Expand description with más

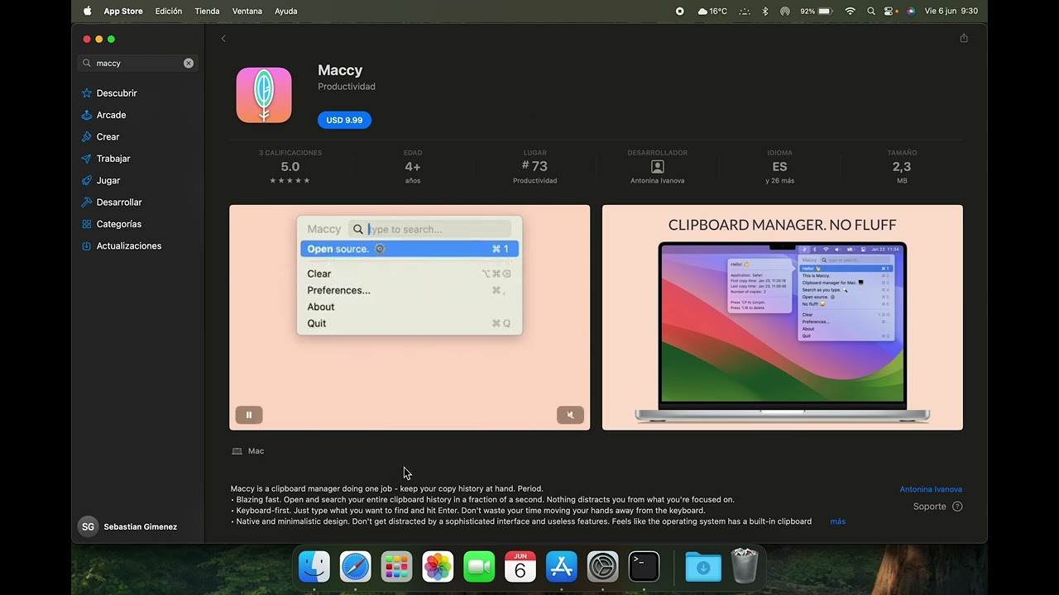tap(838, 521)
